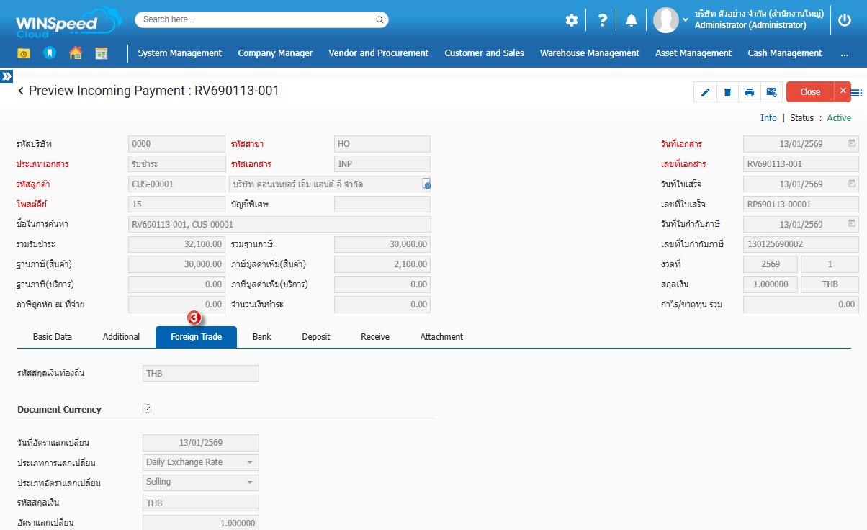This screenshot has height=530, width=867.
Task: Open the settings gear icon
Action: pos(571,20)
